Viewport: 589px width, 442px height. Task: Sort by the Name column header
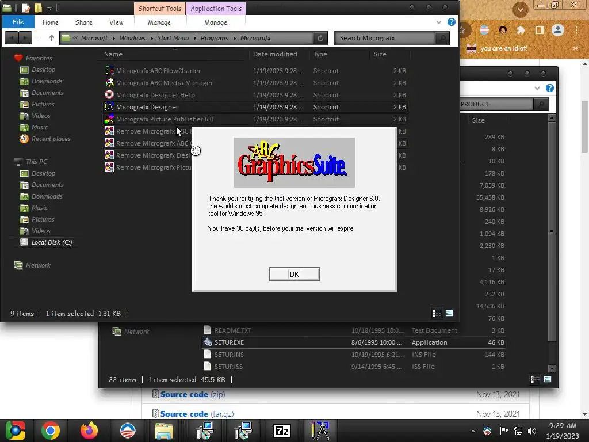113,54
